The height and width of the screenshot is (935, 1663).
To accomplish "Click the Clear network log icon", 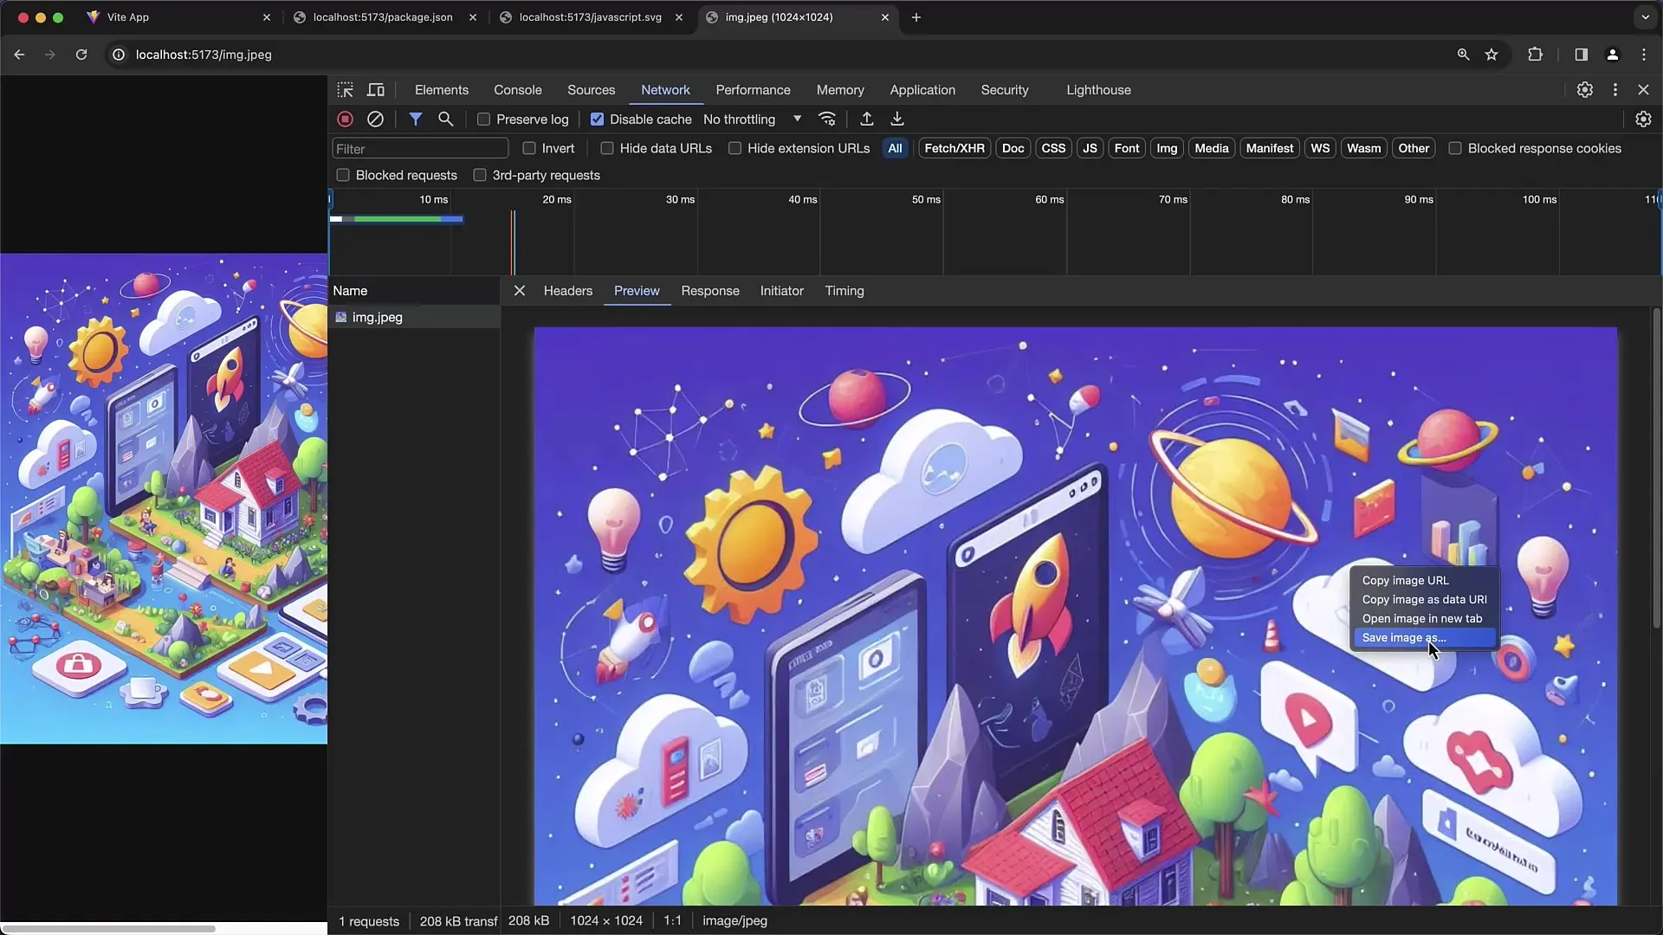I will [x=375, y=119].
